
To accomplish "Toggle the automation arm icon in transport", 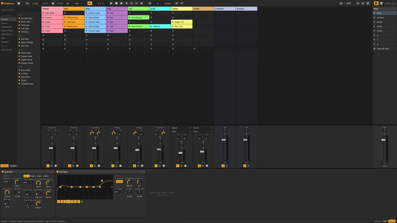I will coord(136,3).
